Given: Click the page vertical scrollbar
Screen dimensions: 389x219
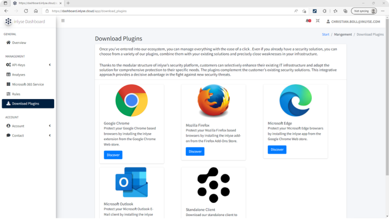Looking at the screenshot, I should pos(387,96).
